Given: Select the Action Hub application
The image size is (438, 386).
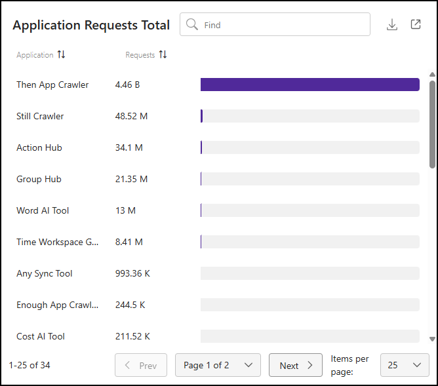Looking at the screenshot, I should click(x=39, y=147).
